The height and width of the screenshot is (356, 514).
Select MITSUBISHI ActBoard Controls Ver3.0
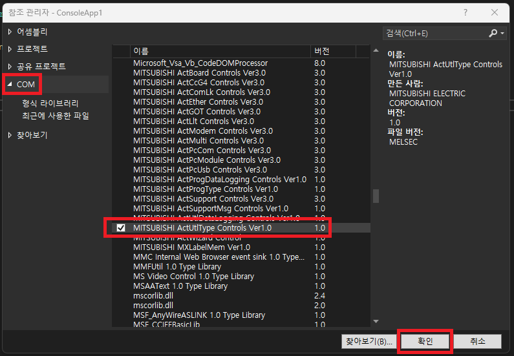[x=241, y=73]
